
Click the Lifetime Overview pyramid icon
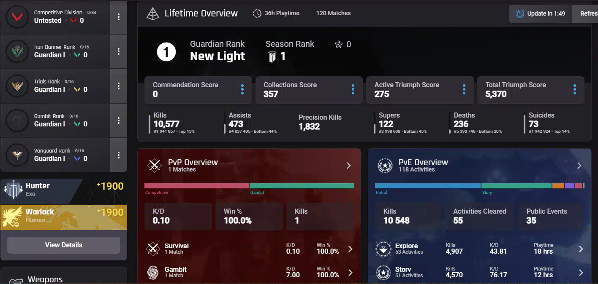coord(152,13)
